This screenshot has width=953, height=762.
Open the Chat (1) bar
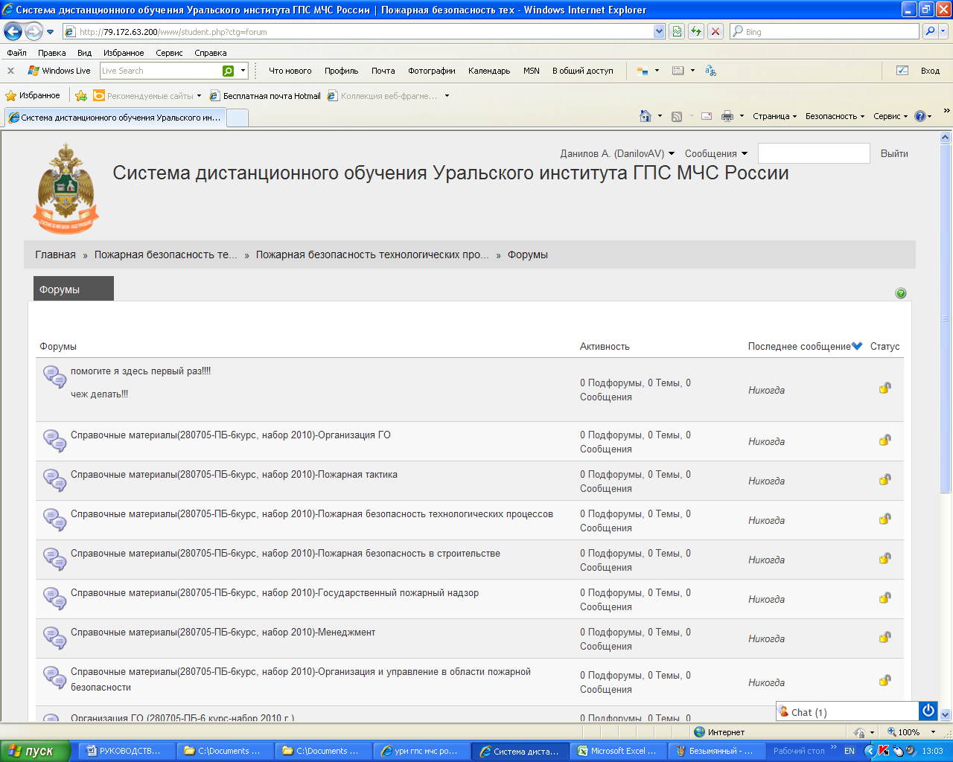[847, 711]
